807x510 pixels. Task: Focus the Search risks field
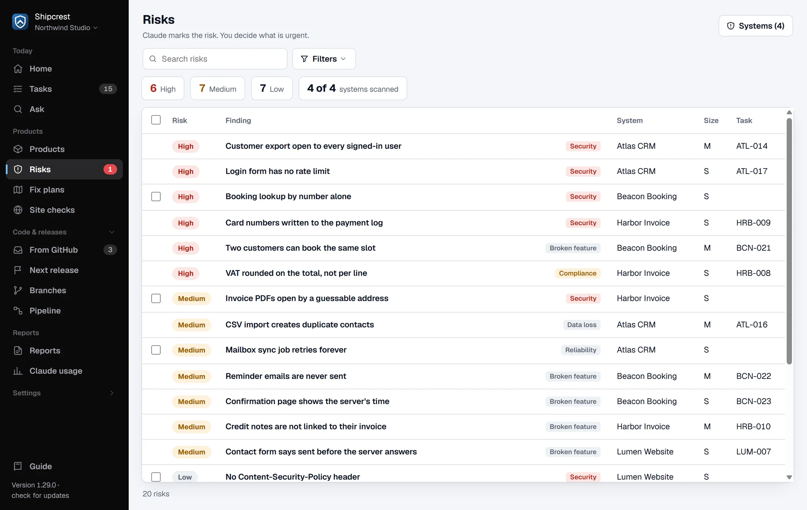215,59
